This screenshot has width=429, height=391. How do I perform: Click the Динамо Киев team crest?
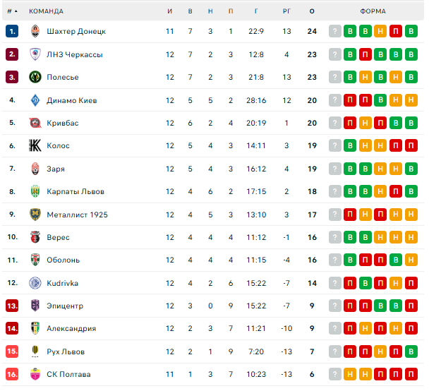click(x=35, y=100)
